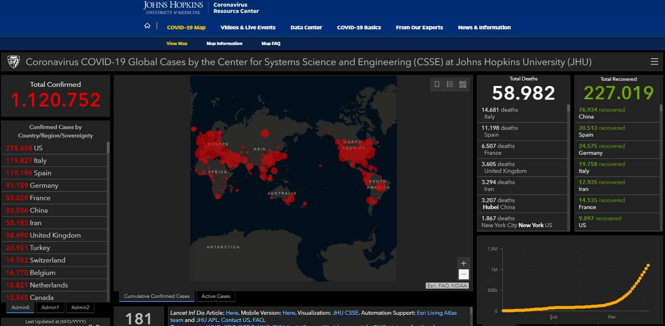The image size is (665, 326).
Task: Click the Johns Hopkins University logo
Action: (x=173, y=8)
